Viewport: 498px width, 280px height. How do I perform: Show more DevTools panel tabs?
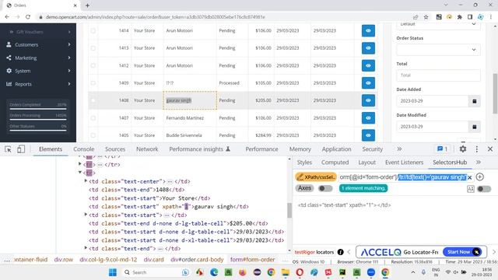[399, 149]
